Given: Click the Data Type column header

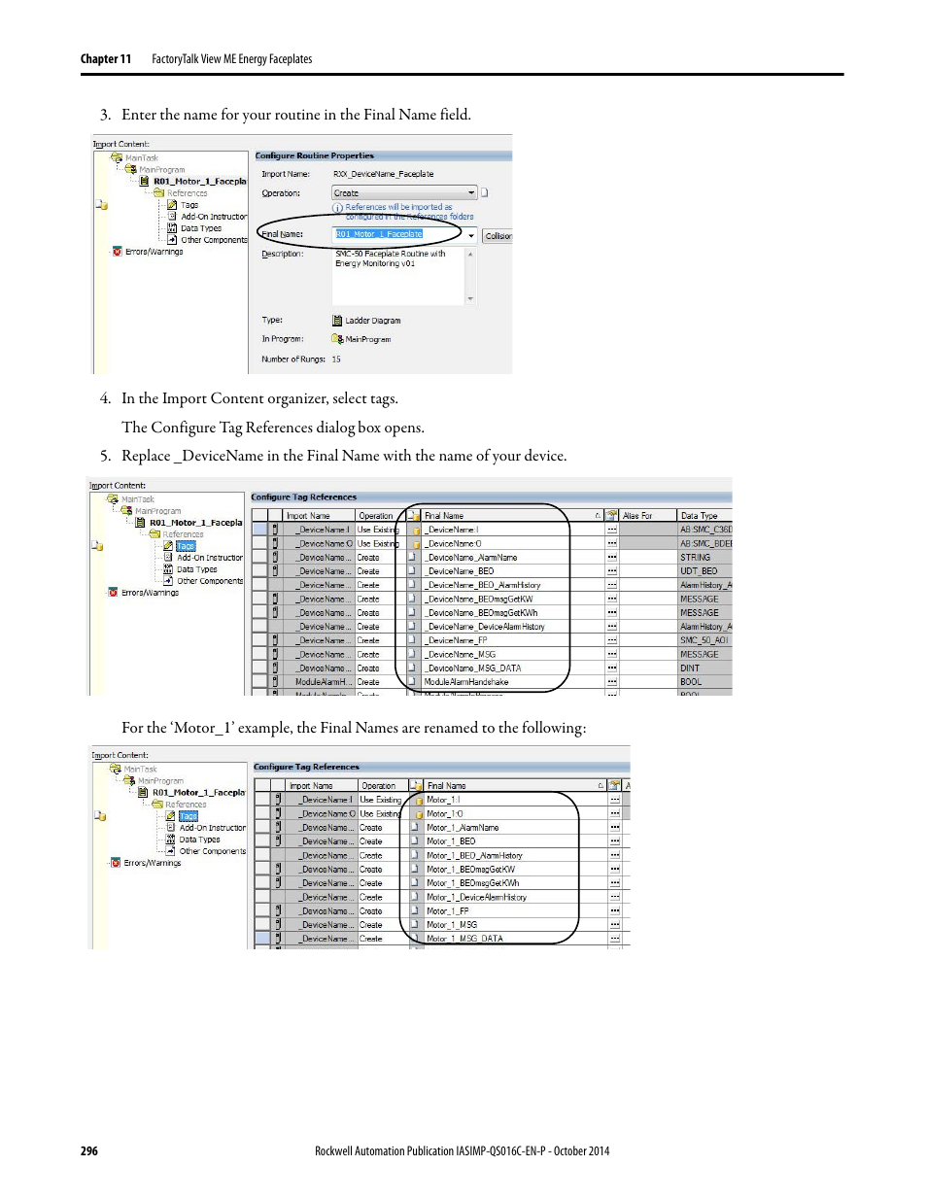Looking at the screenshot, I should [702, 516].
